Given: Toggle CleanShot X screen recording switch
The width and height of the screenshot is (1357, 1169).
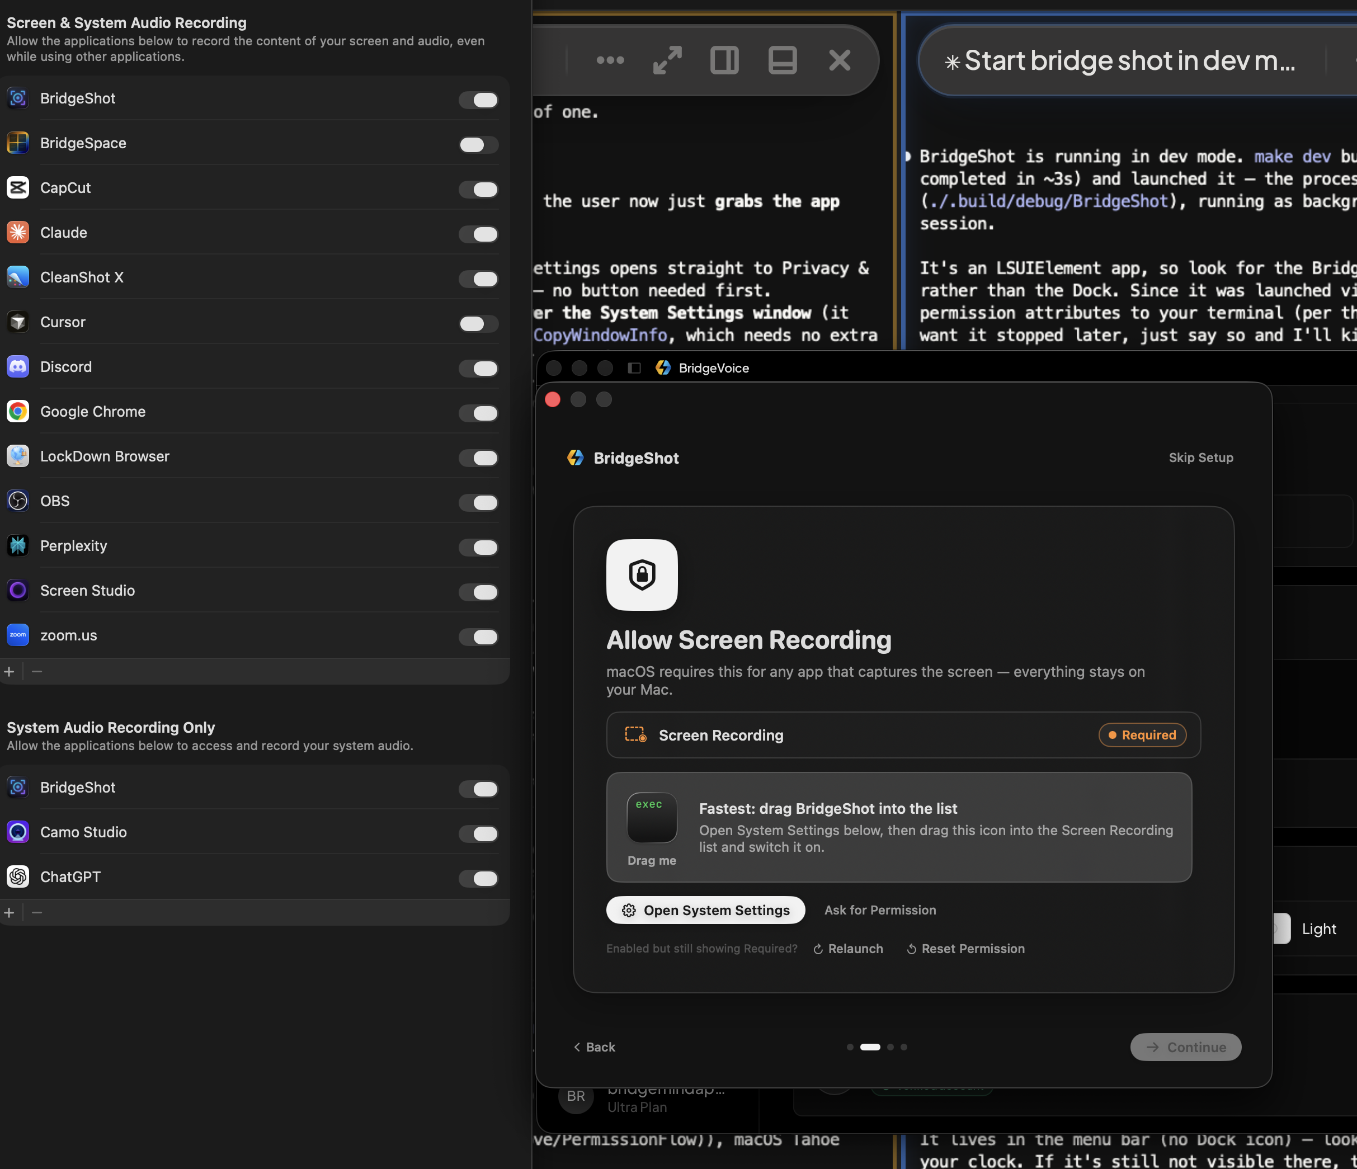Looking at the screenshot, I should tap(479, 279).
